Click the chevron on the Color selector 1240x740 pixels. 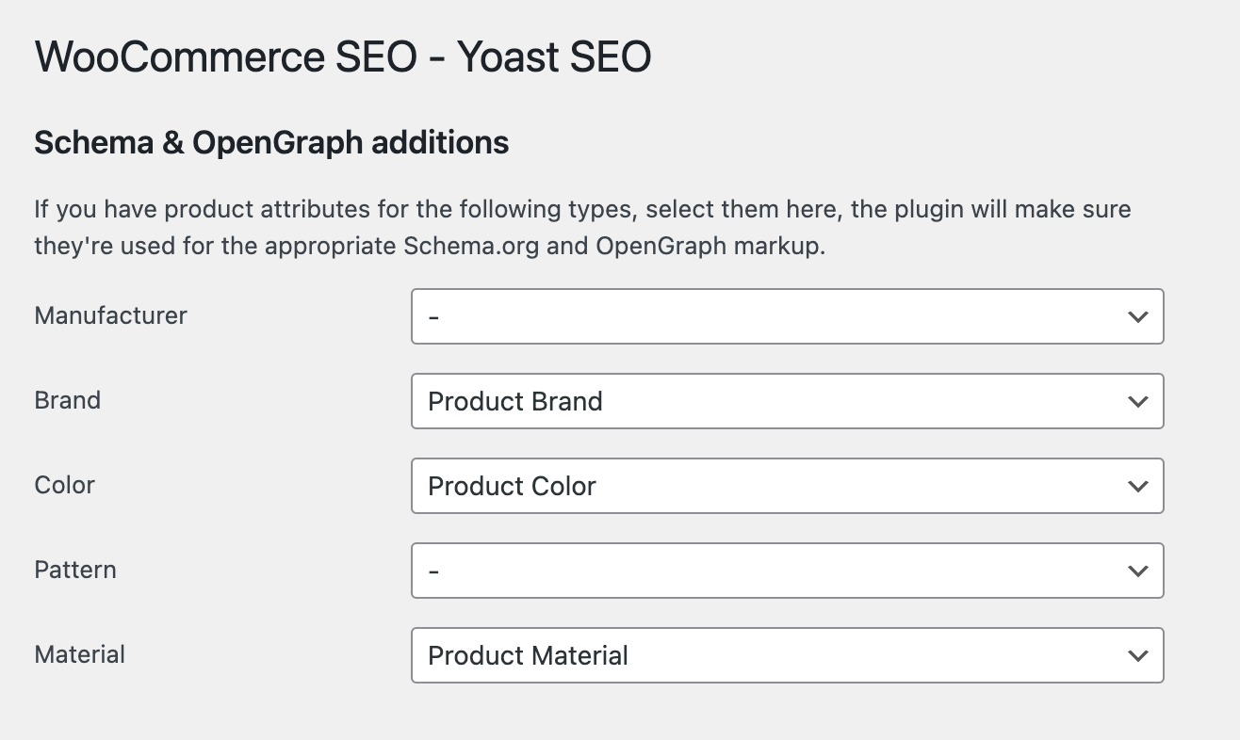click(1136, 486)
